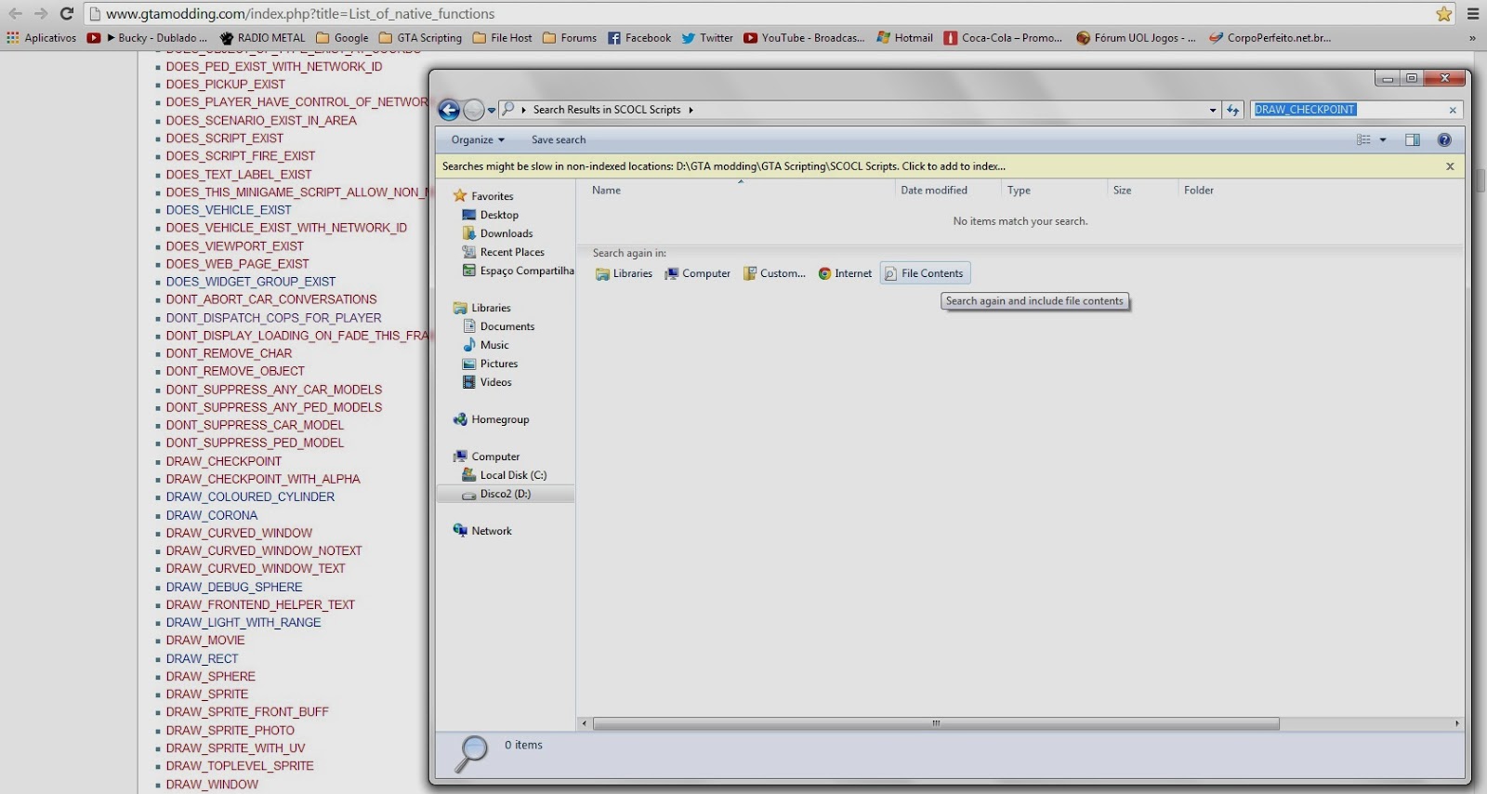Show more bookmarks with the chevron
The image size is (1487, 794).
pyautogui.click(x=1472, y=38)
